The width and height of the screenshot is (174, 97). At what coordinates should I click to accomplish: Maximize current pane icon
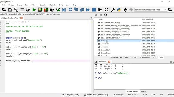click(x=100, y=10)
